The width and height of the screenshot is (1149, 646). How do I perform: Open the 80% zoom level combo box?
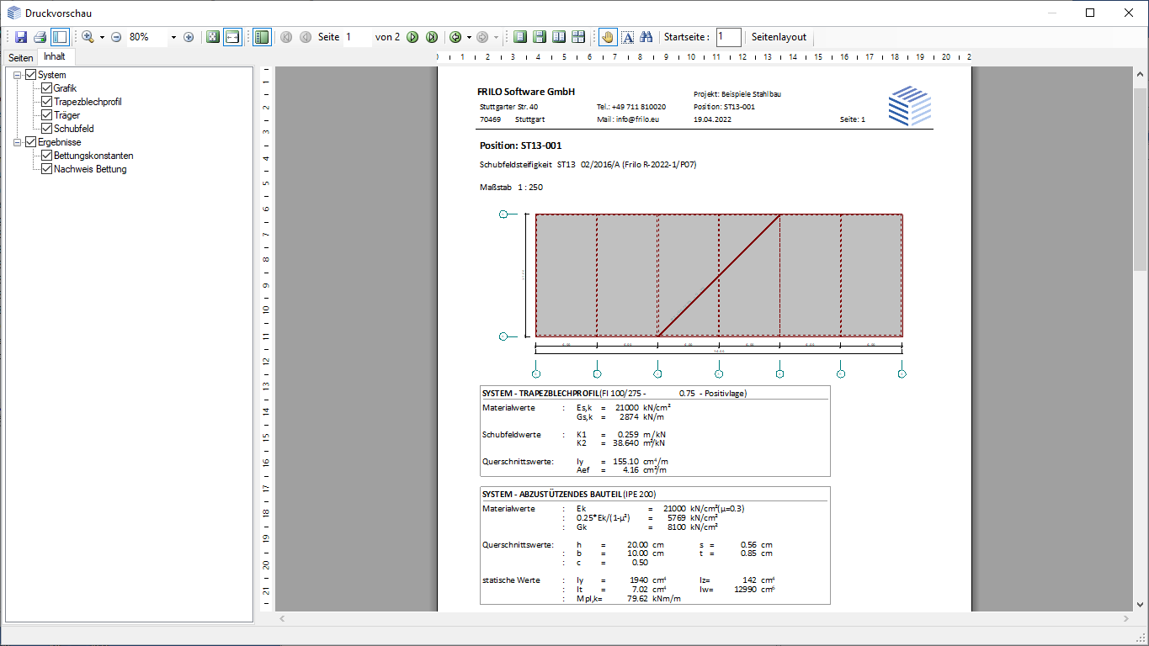point(152,37)
